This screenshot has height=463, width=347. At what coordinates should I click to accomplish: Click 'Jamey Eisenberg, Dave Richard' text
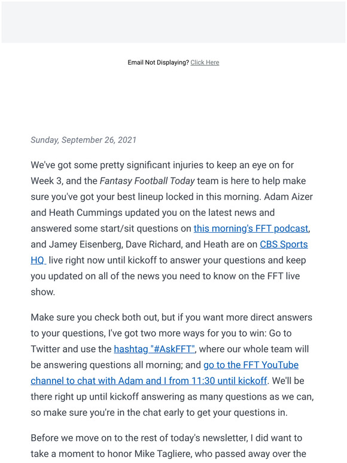[x=115, y=245]
